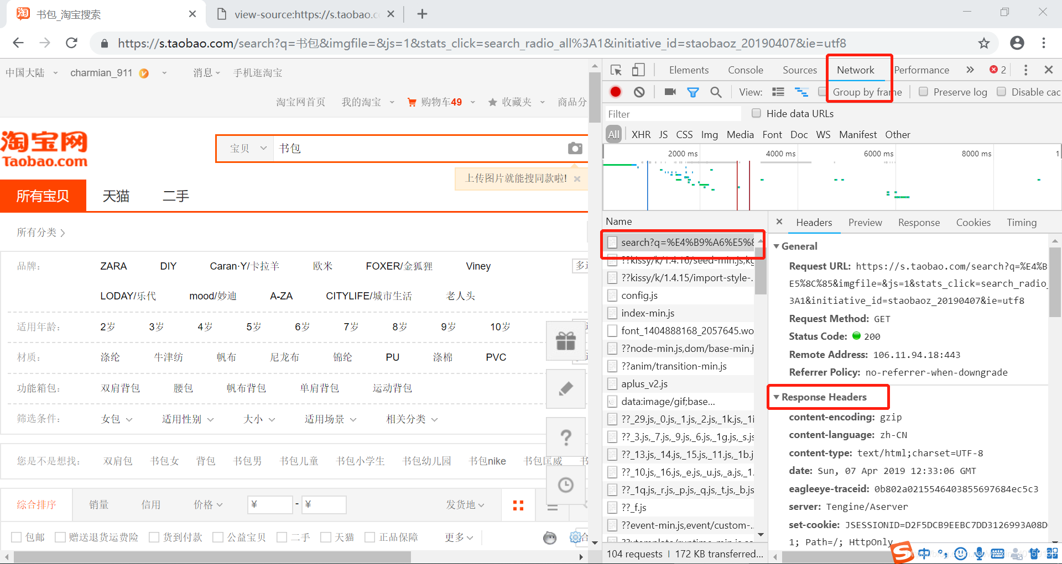
Task: Open the network search magnifier
Action: (716, 92)
